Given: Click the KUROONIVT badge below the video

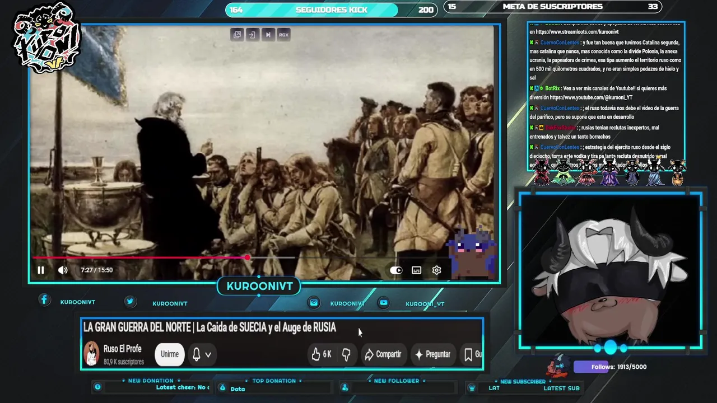Looking at the screenshot, I should (x=259, y=286).
